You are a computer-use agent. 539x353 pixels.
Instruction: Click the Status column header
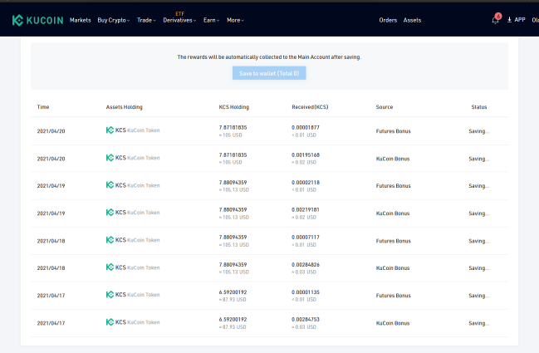(479, 107)
